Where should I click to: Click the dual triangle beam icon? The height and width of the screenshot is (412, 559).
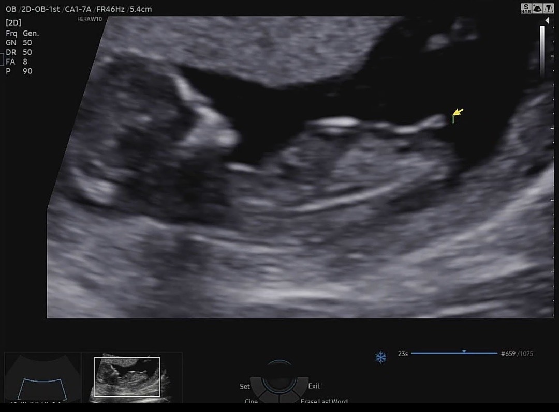[x=548, y=8]
